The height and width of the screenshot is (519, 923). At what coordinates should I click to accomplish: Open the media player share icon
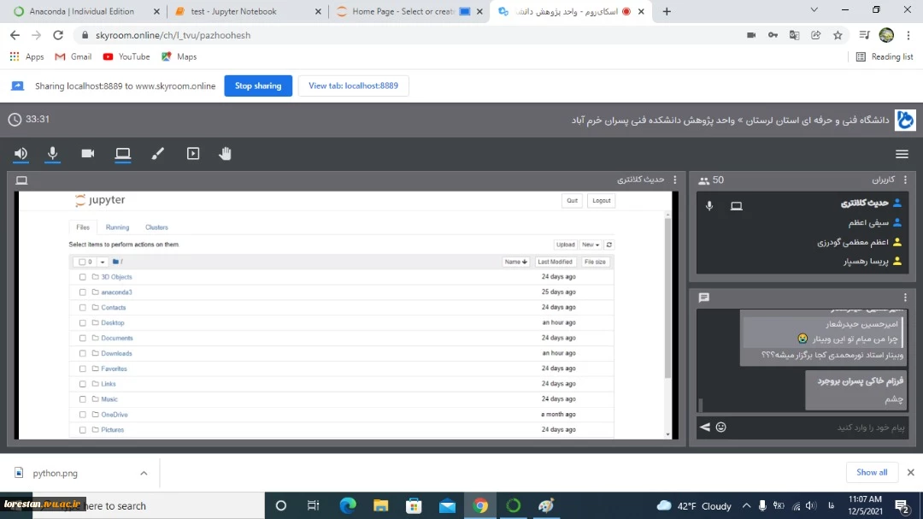193,154
